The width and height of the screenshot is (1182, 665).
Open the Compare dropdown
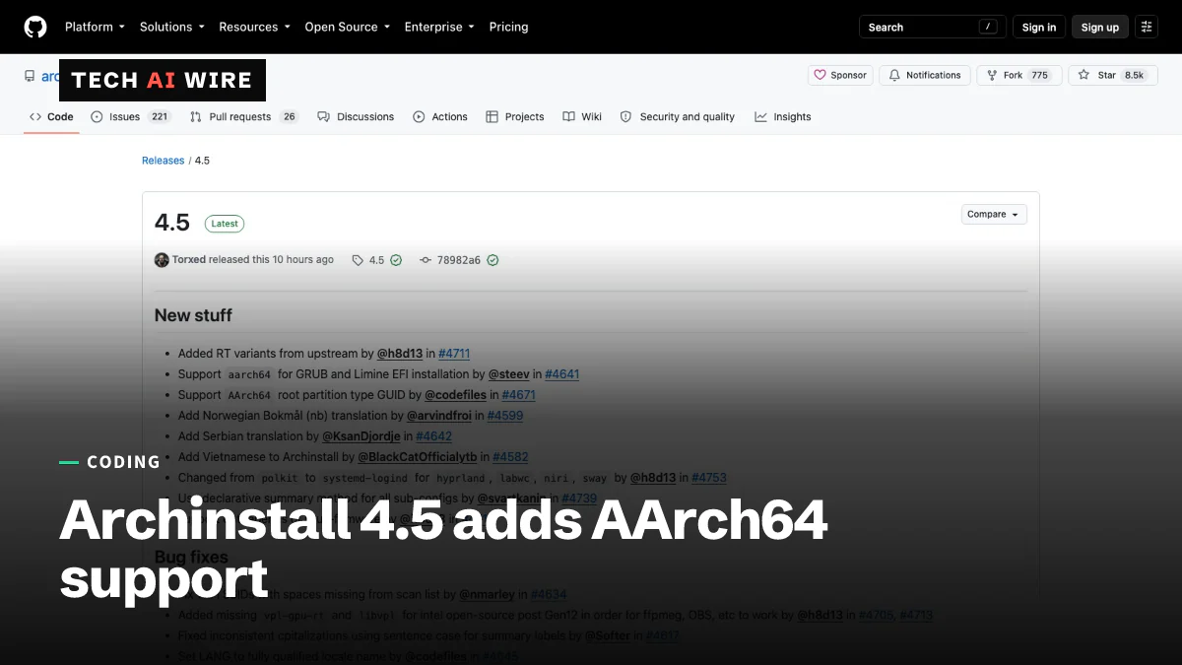pyautogui.click(x=994, y=214)
